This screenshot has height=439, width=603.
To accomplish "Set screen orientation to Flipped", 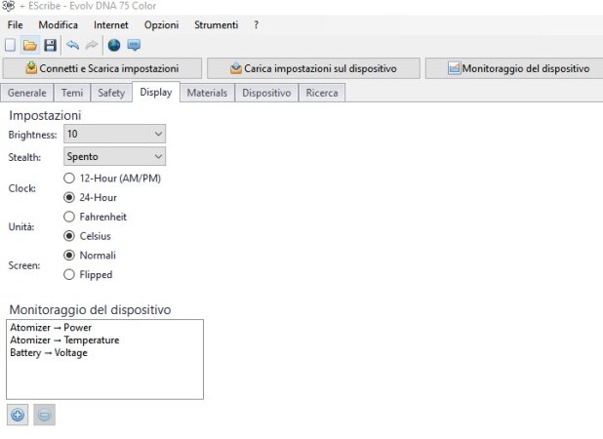I will click(x=88, y=274).
